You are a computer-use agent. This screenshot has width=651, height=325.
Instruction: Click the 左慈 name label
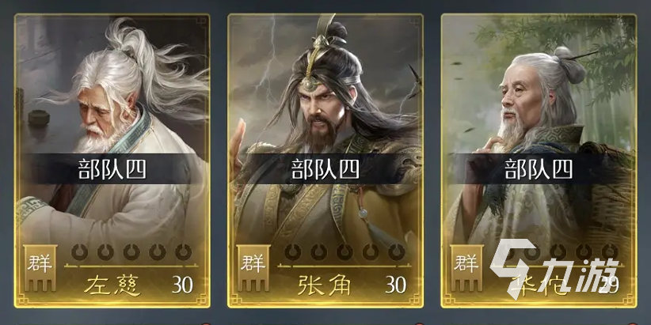point(112,285)
